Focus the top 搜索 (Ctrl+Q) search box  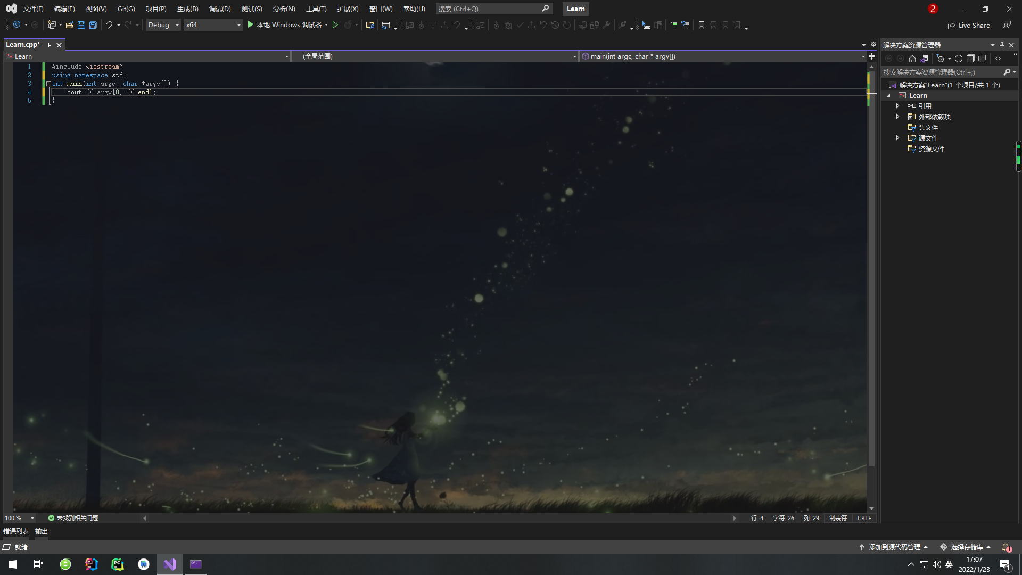pos(494,9)
